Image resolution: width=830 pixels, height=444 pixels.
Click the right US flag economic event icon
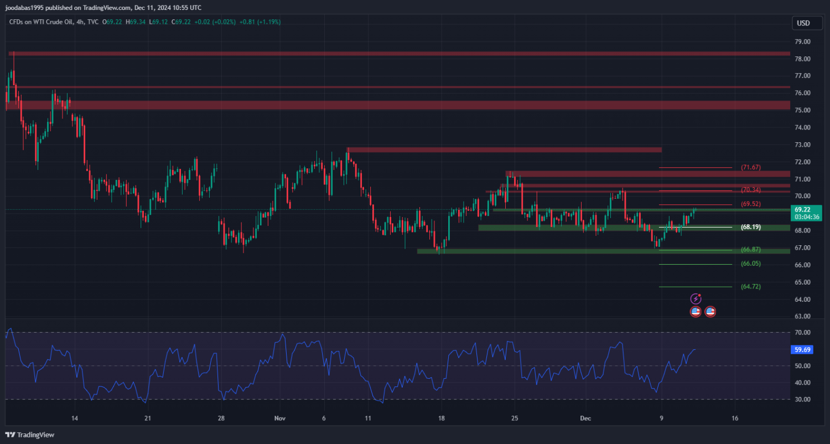click(710, 312)
